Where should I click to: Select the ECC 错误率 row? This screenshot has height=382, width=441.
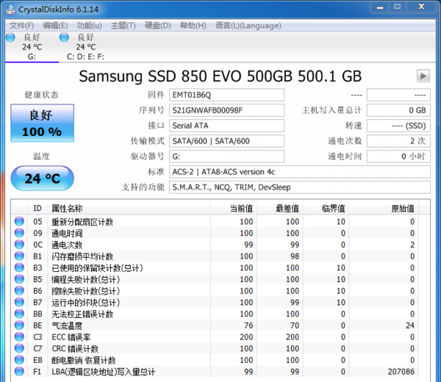tap(215, 336)
